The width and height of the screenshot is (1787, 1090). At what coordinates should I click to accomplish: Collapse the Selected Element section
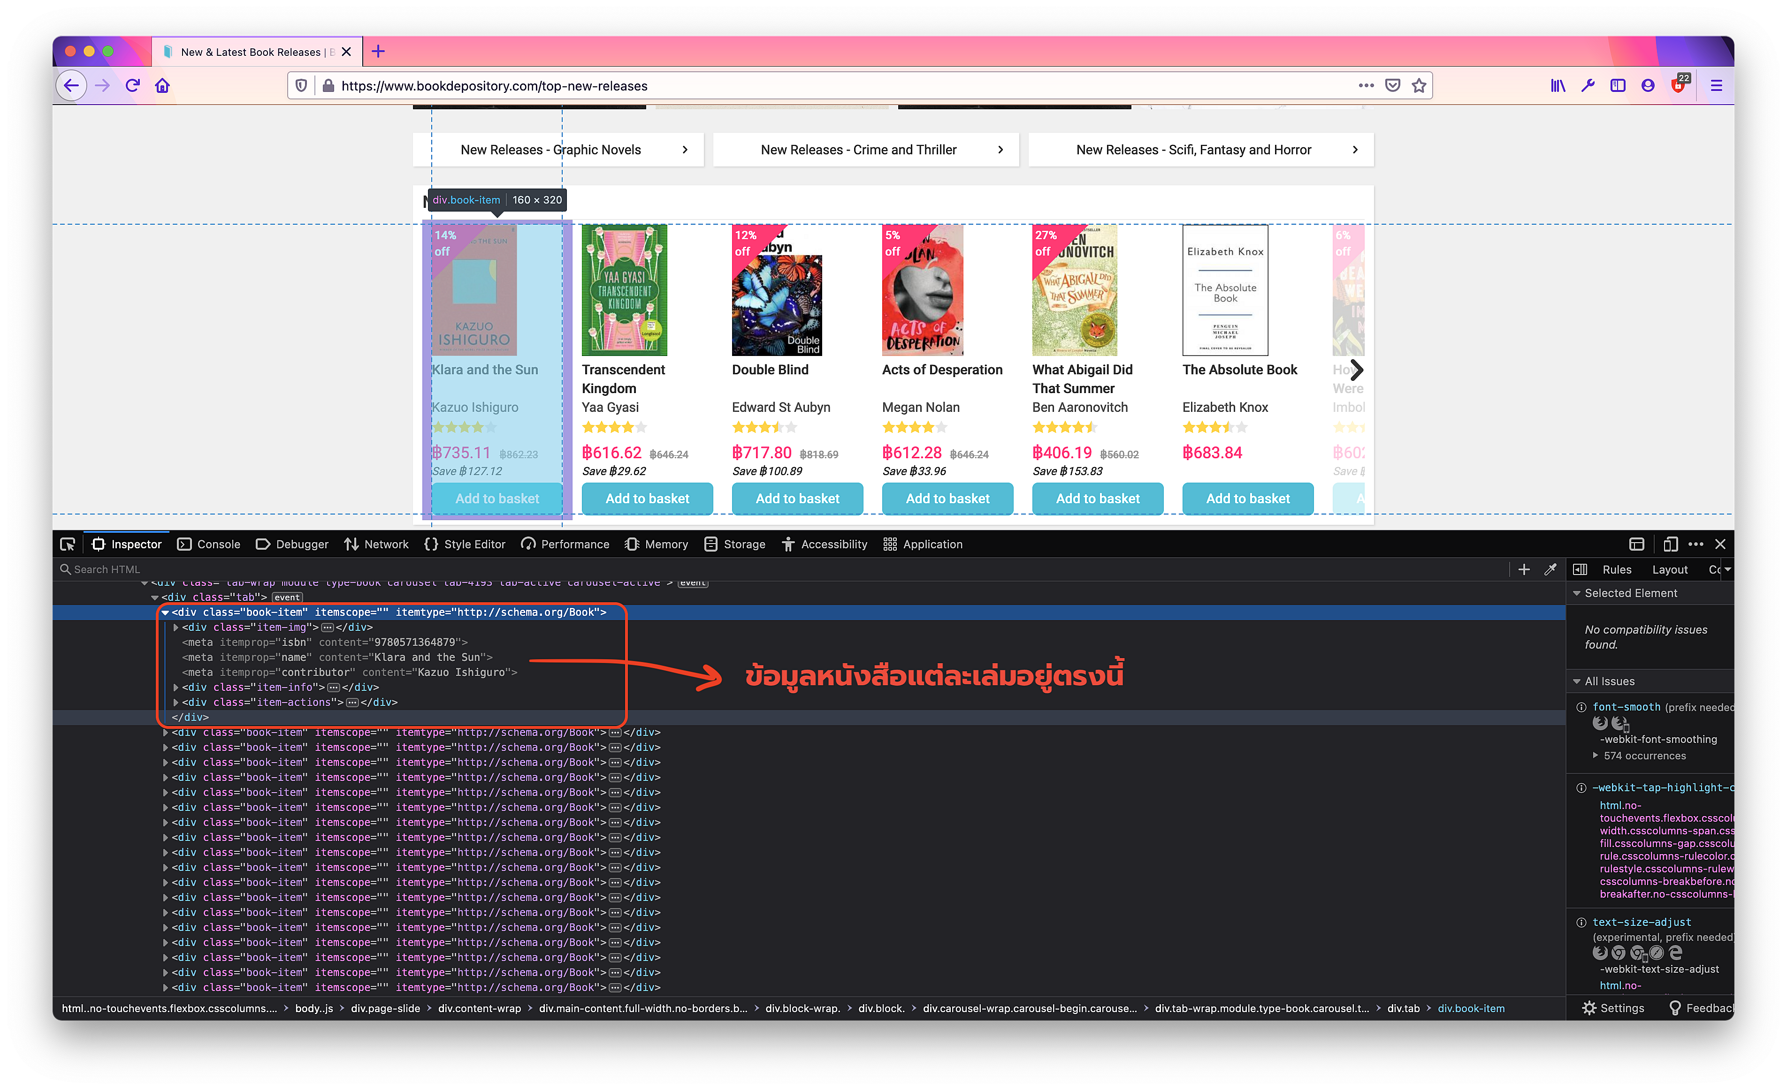1577,593
